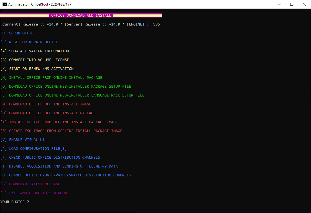Click DOWNLOAD LATEST RELEASE
This screenshot has height=213, width=311.
coord(34,184)
